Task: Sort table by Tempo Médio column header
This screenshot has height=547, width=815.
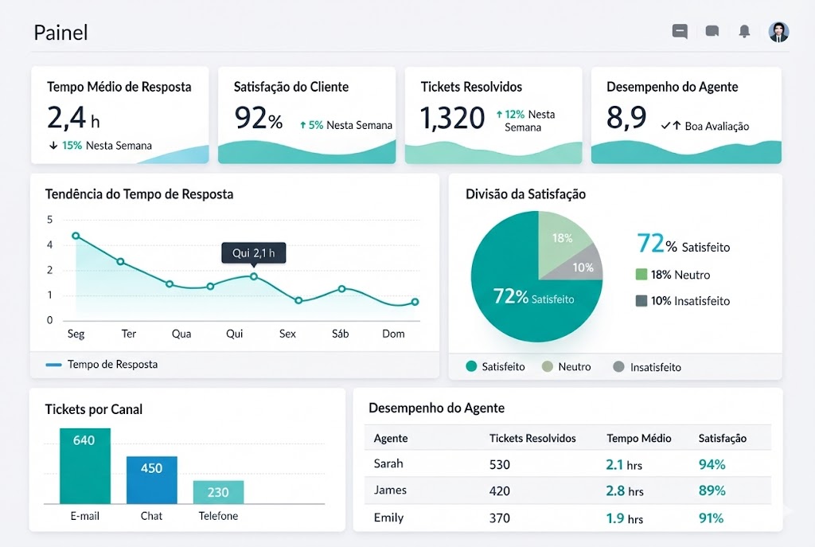Action: point(638,438)
